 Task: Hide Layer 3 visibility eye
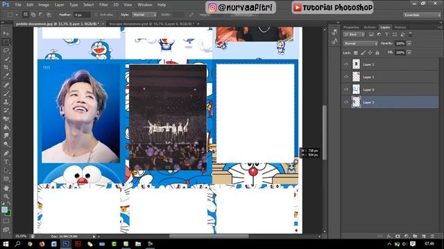click(346, 102)
